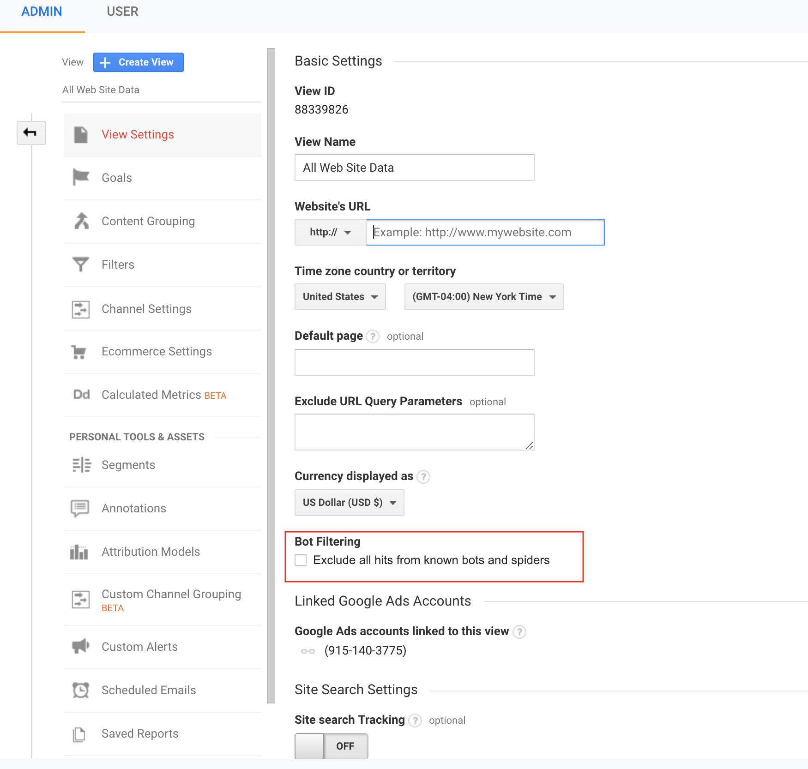The width and height of the screenshot is (808, 769).
Task: Open the United States country dropdown
Action: tap(340, 297)
